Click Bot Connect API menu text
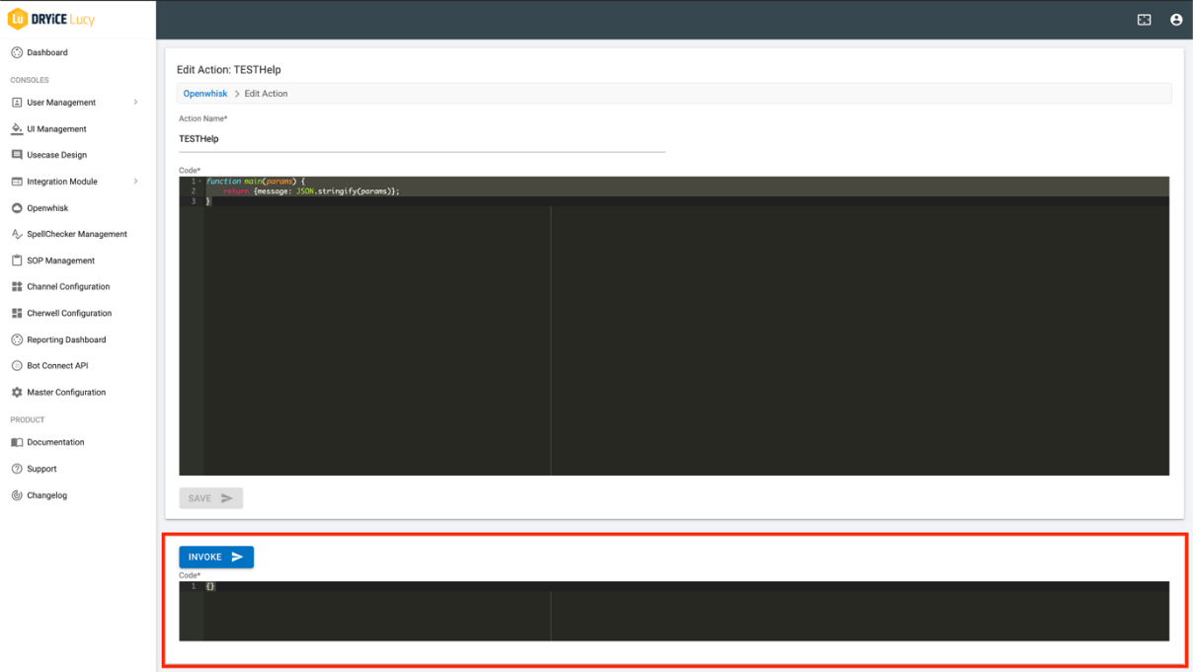 click(x=57, y=365)
